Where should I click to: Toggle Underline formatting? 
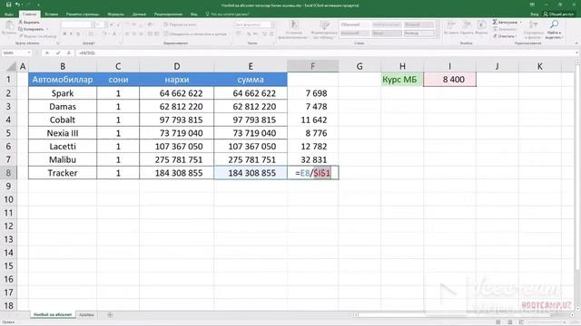(78, 34)
